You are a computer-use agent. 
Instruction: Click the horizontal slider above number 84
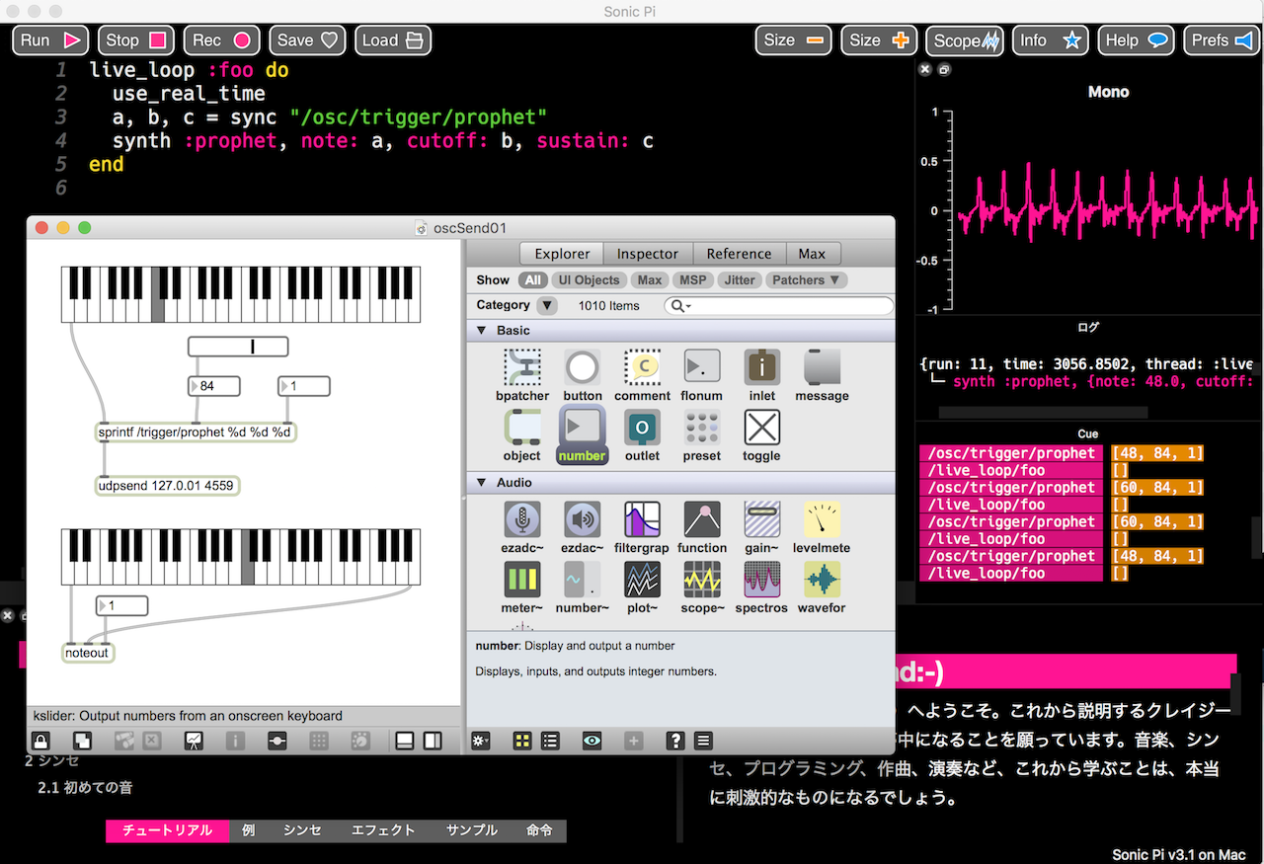coord(238,347)
